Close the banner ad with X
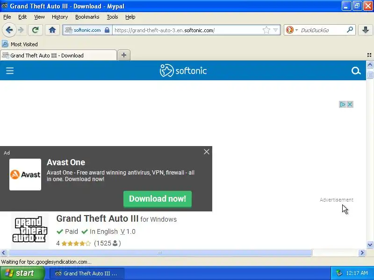This screenshot has width=374, height=280. tap(350, 104)
